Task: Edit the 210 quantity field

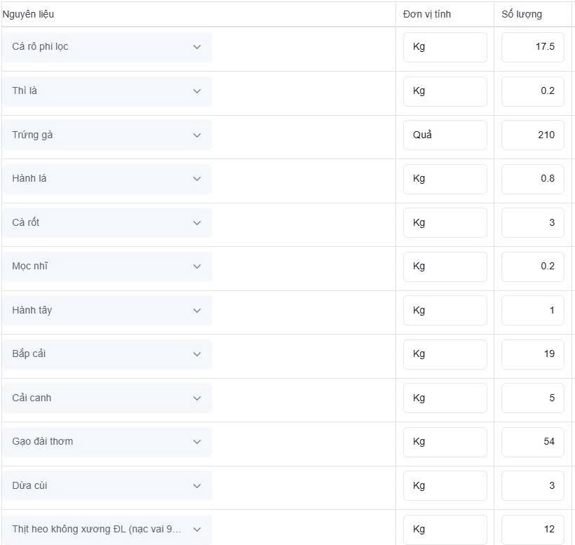Action: 532,135
